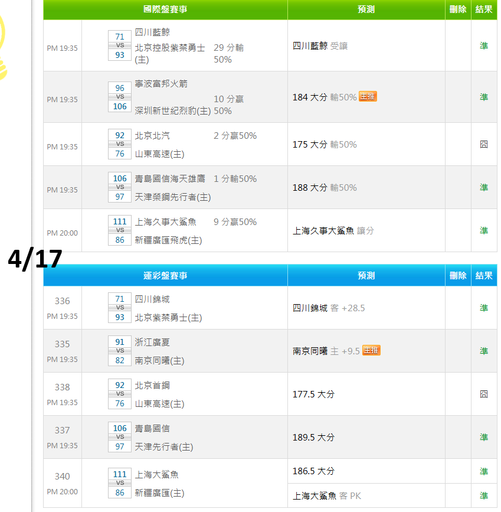Click the 國際盤賽事 column header
The width and height of the screenshot is (501, 512).
click(165, 9)
